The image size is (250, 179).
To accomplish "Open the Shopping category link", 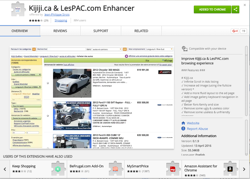I will tap(61, 21).
